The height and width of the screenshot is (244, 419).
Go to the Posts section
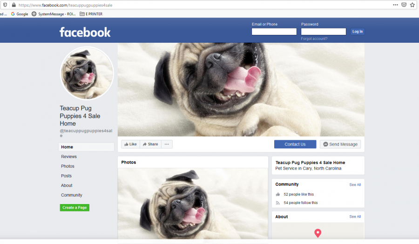(x=66, y=176)
